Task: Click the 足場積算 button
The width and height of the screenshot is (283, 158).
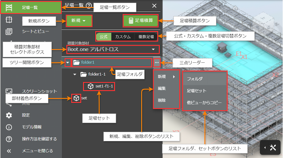Action: 140,21
